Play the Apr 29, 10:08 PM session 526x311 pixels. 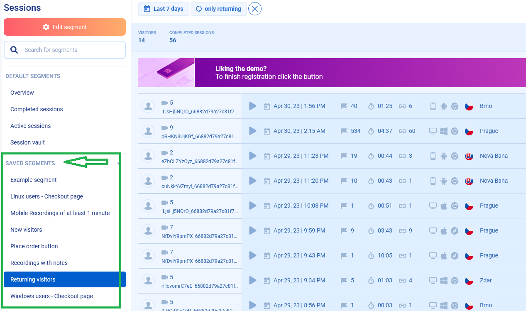[252, 206]
